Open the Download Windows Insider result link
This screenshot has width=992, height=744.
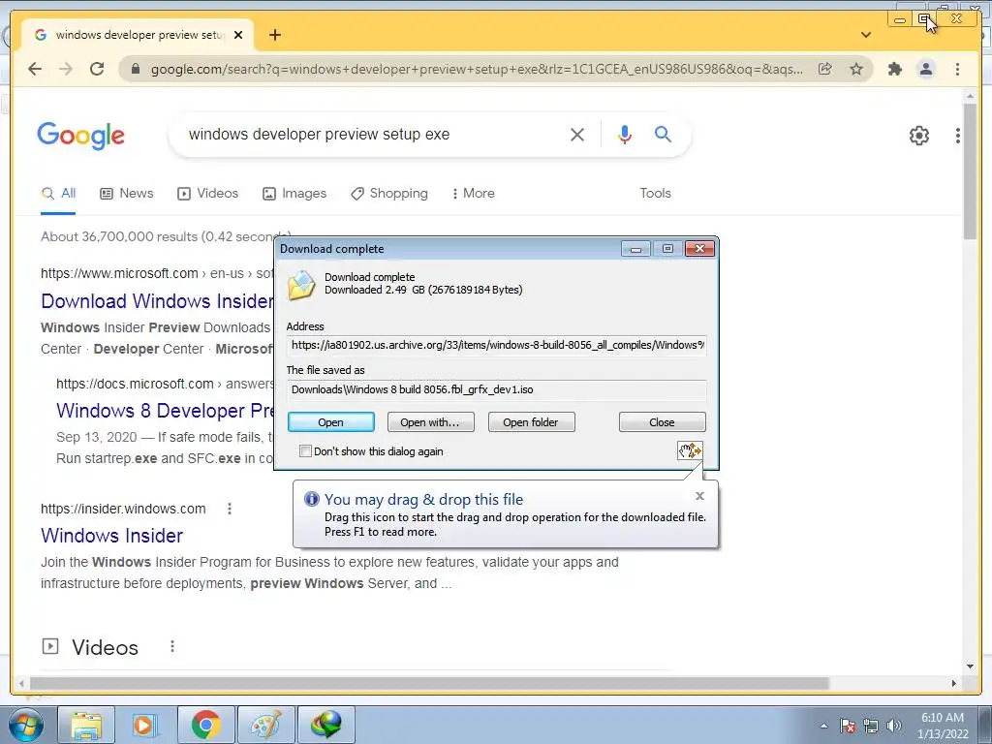(x=157, y=301)
